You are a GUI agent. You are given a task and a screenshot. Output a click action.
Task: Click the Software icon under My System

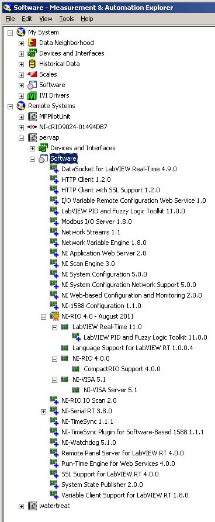(32, 85)
